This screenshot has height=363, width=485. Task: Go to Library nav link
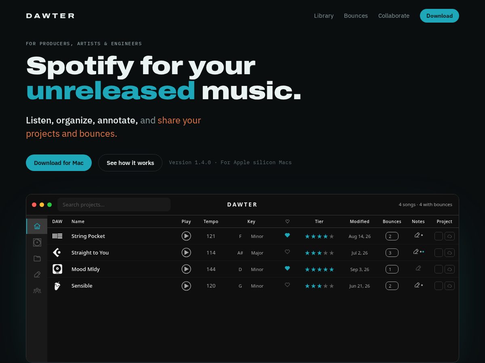coord(324,16)
